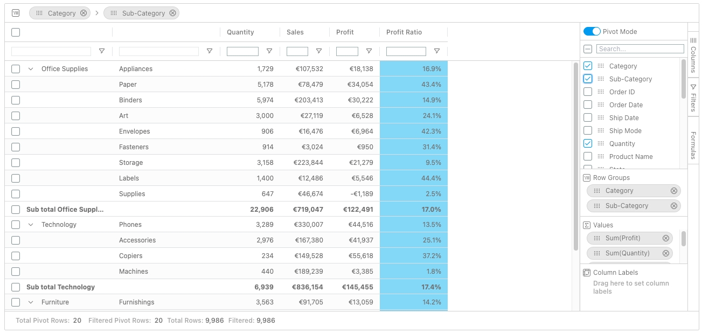Remove Category chip from top breadcrumb bar
702x333 pixels.
(84, 13)
